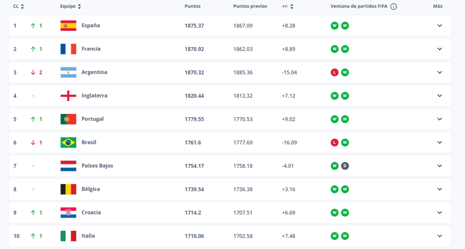The width and height of the screenshot is (465, 249).
Task: Click the green up arrow in España row
Action: [x=33, y=26]
